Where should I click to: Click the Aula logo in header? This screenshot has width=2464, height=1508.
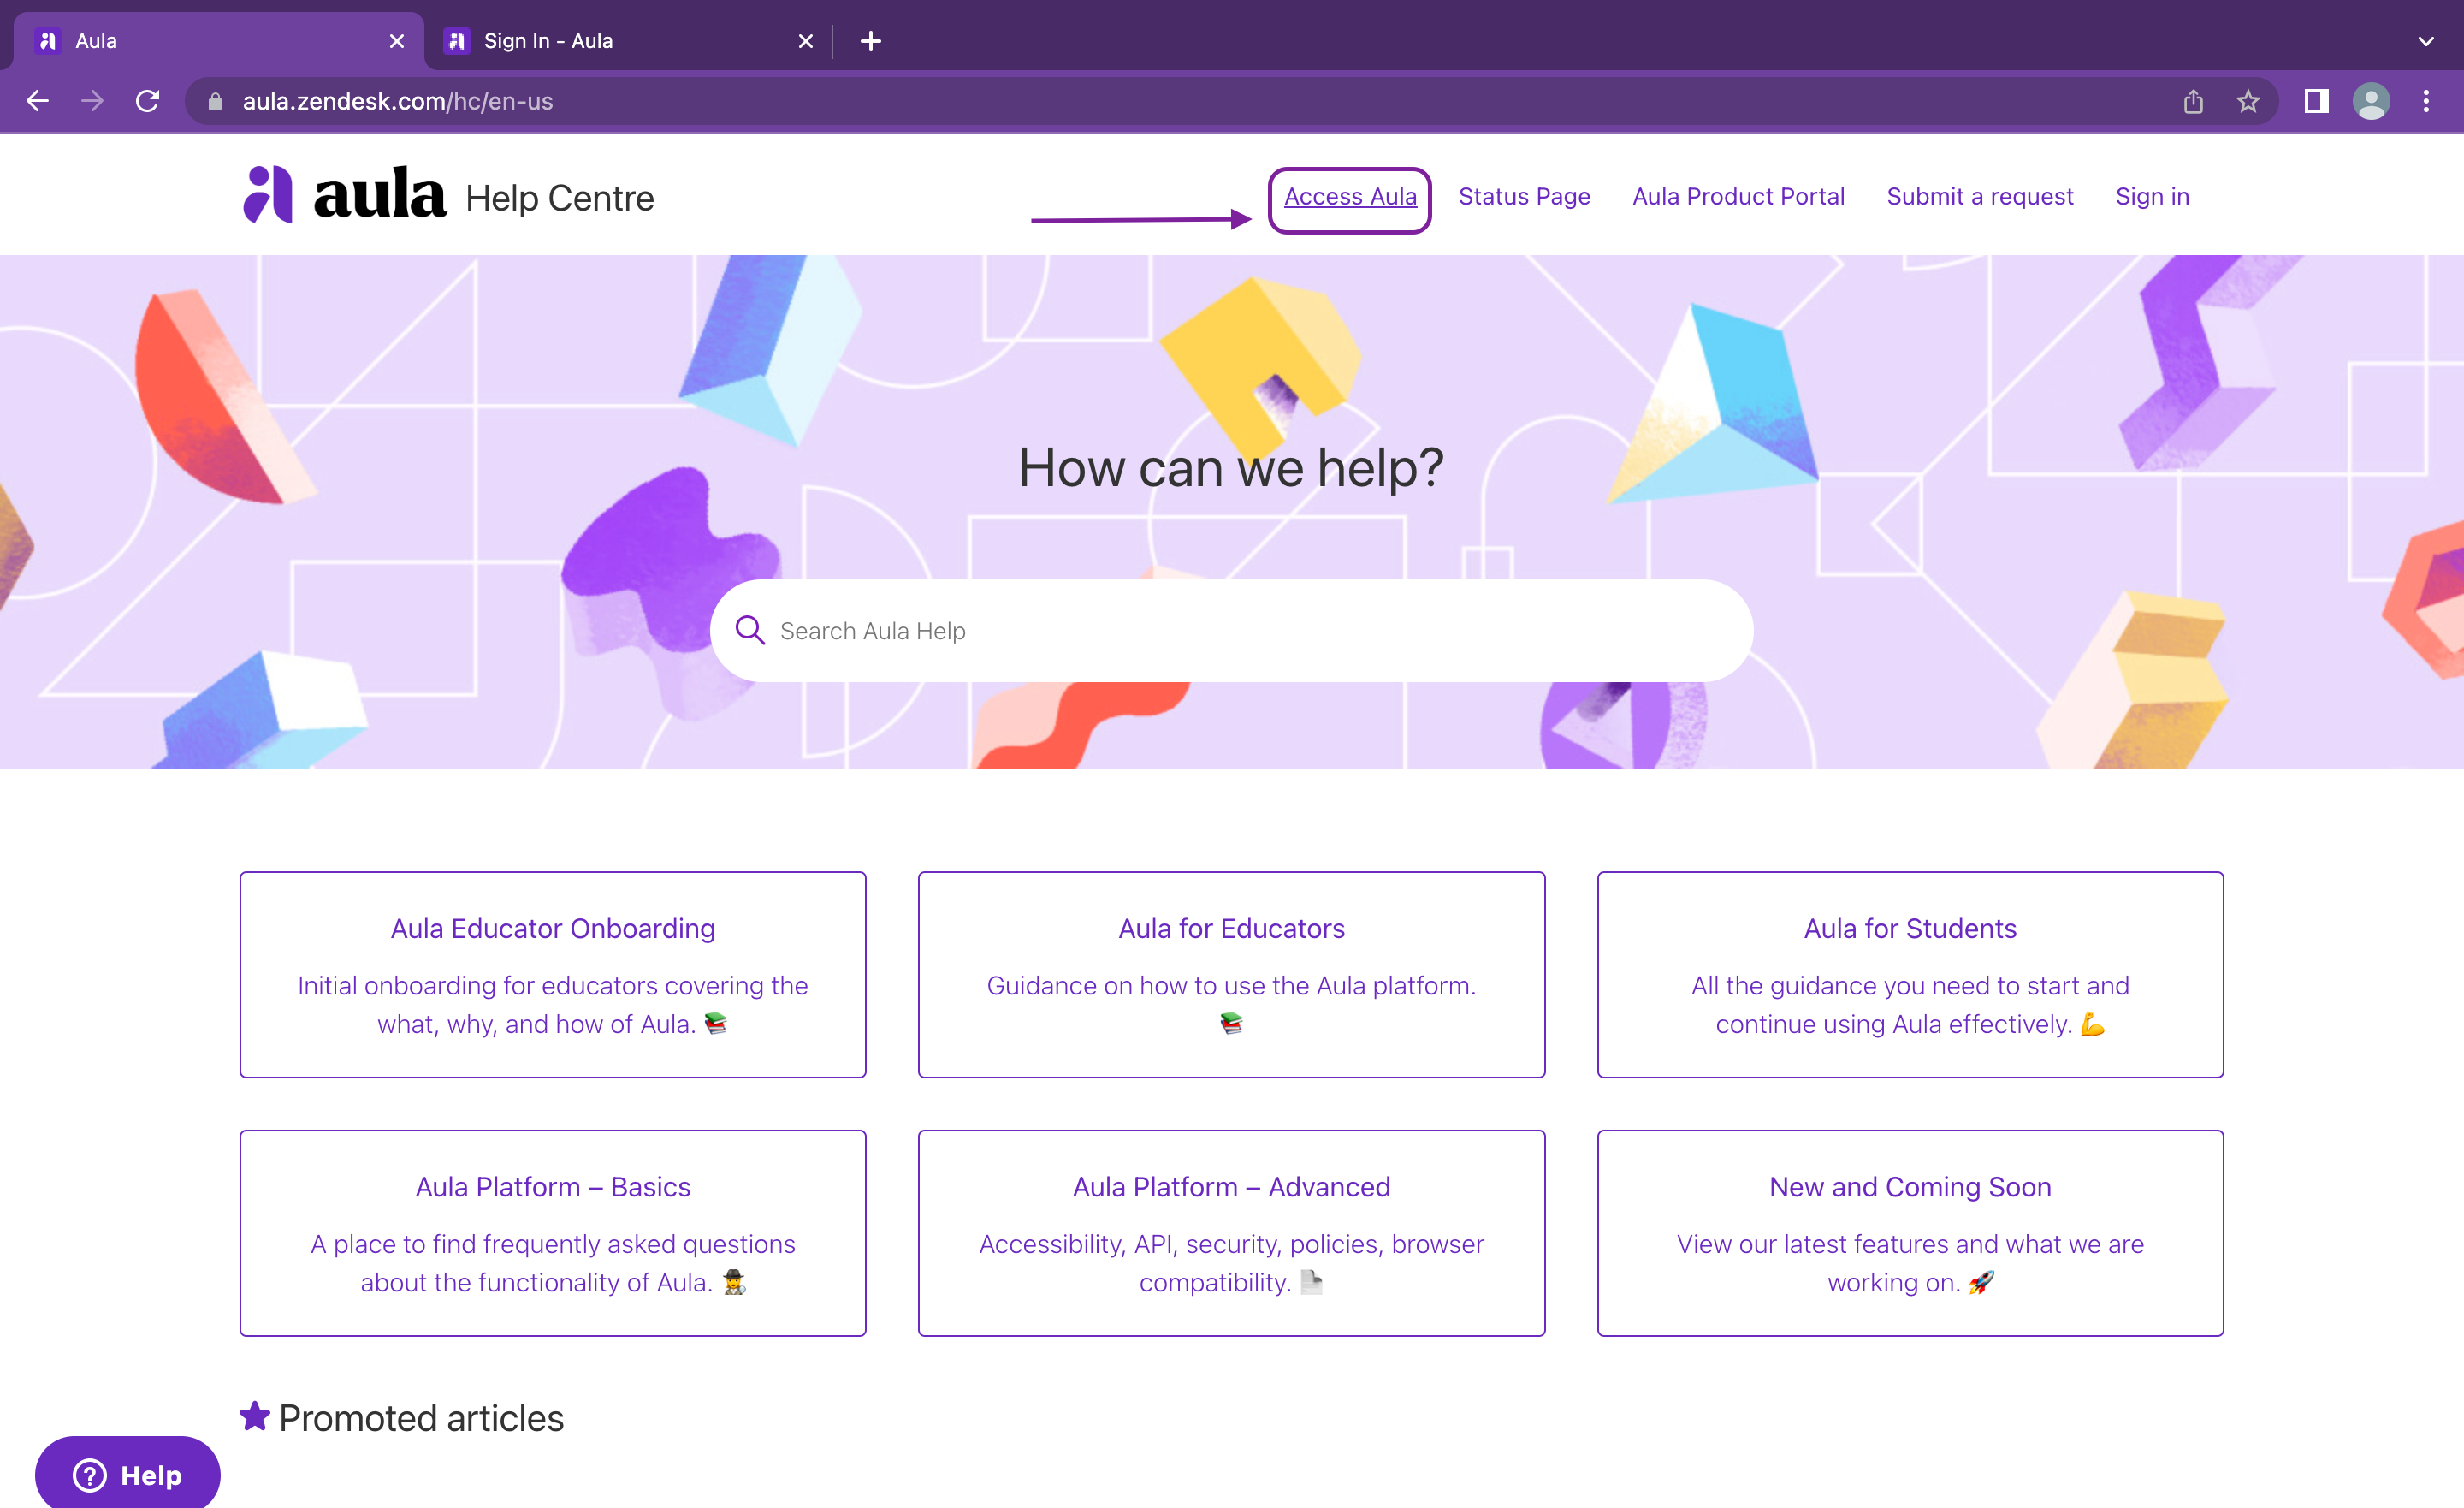344,194
